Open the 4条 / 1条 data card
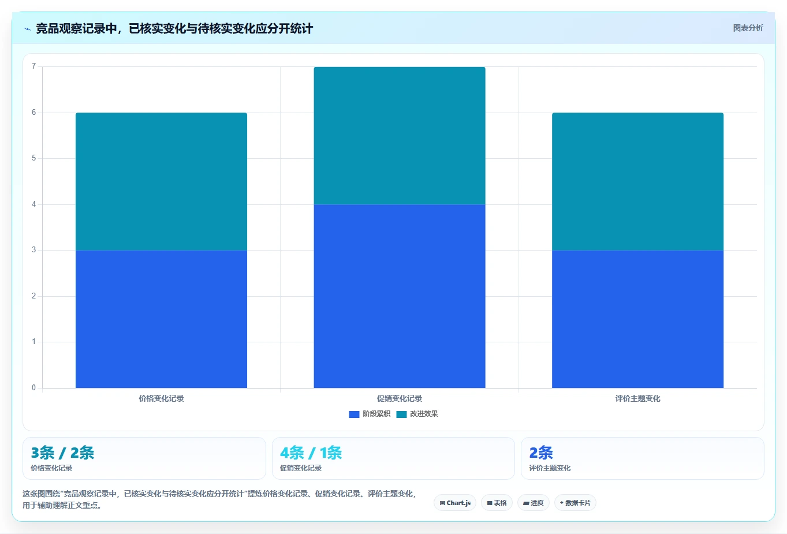Image resolution: width=787 pixels, height=534 pixels. pos(393,458)
